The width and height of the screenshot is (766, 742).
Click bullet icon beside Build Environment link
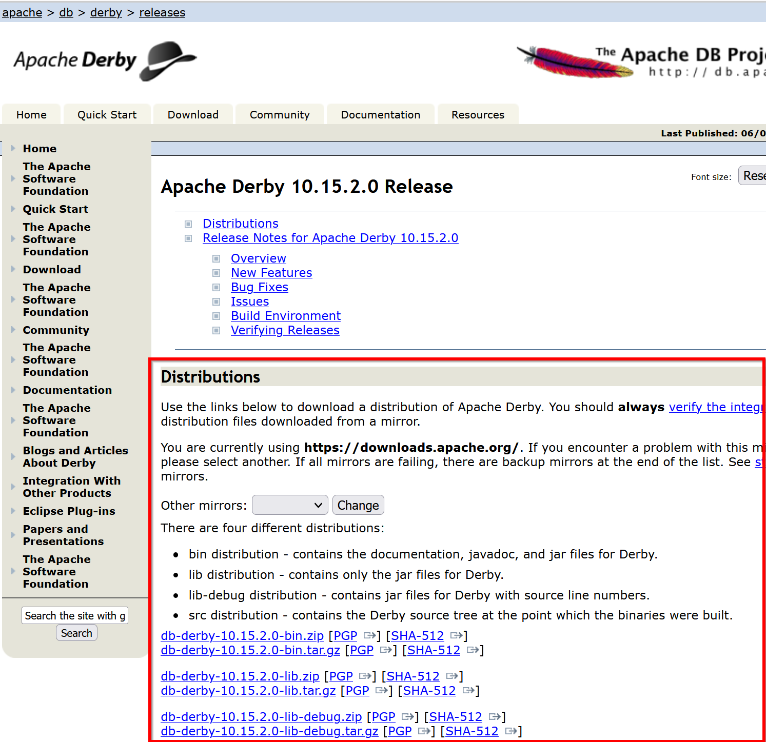point(217,316)
